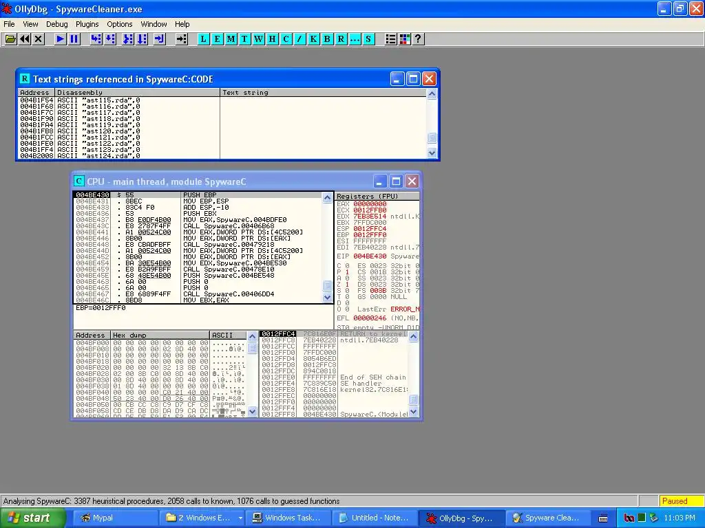705x528 pixels.
Task: Show Executable modules (E button)
Action: click(x=217, y=39)
